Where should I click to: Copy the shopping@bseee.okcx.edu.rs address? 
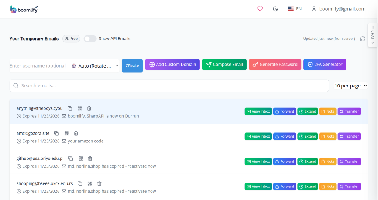coord(80,184)
